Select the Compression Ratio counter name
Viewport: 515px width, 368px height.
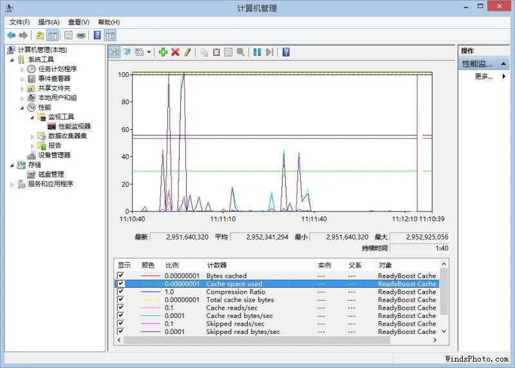[236, 292]
